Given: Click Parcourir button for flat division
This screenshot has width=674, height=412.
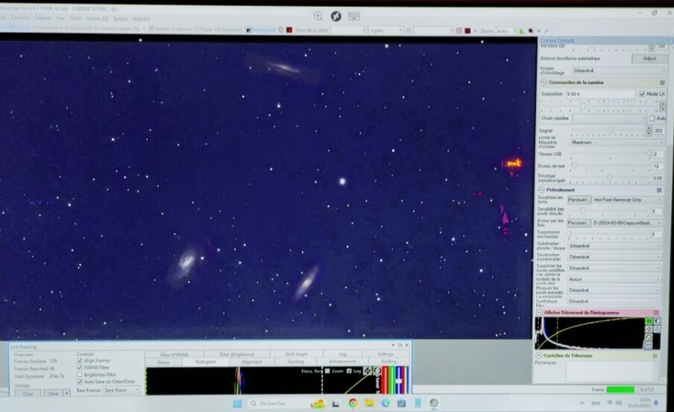Looking at the screenshot, I should pyautogui.click(x=578, y=223).
